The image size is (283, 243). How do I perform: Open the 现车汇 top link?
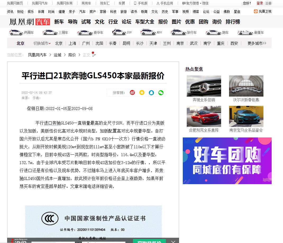(105, 3)
